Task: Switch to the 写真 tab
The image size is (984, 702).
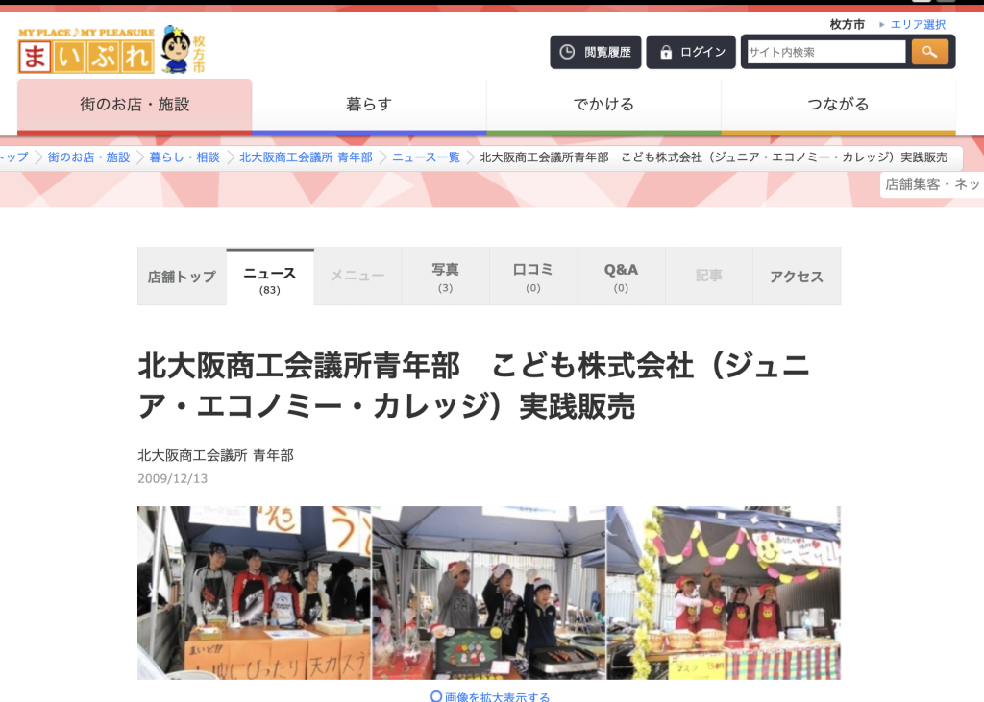Action: (445, 277)
